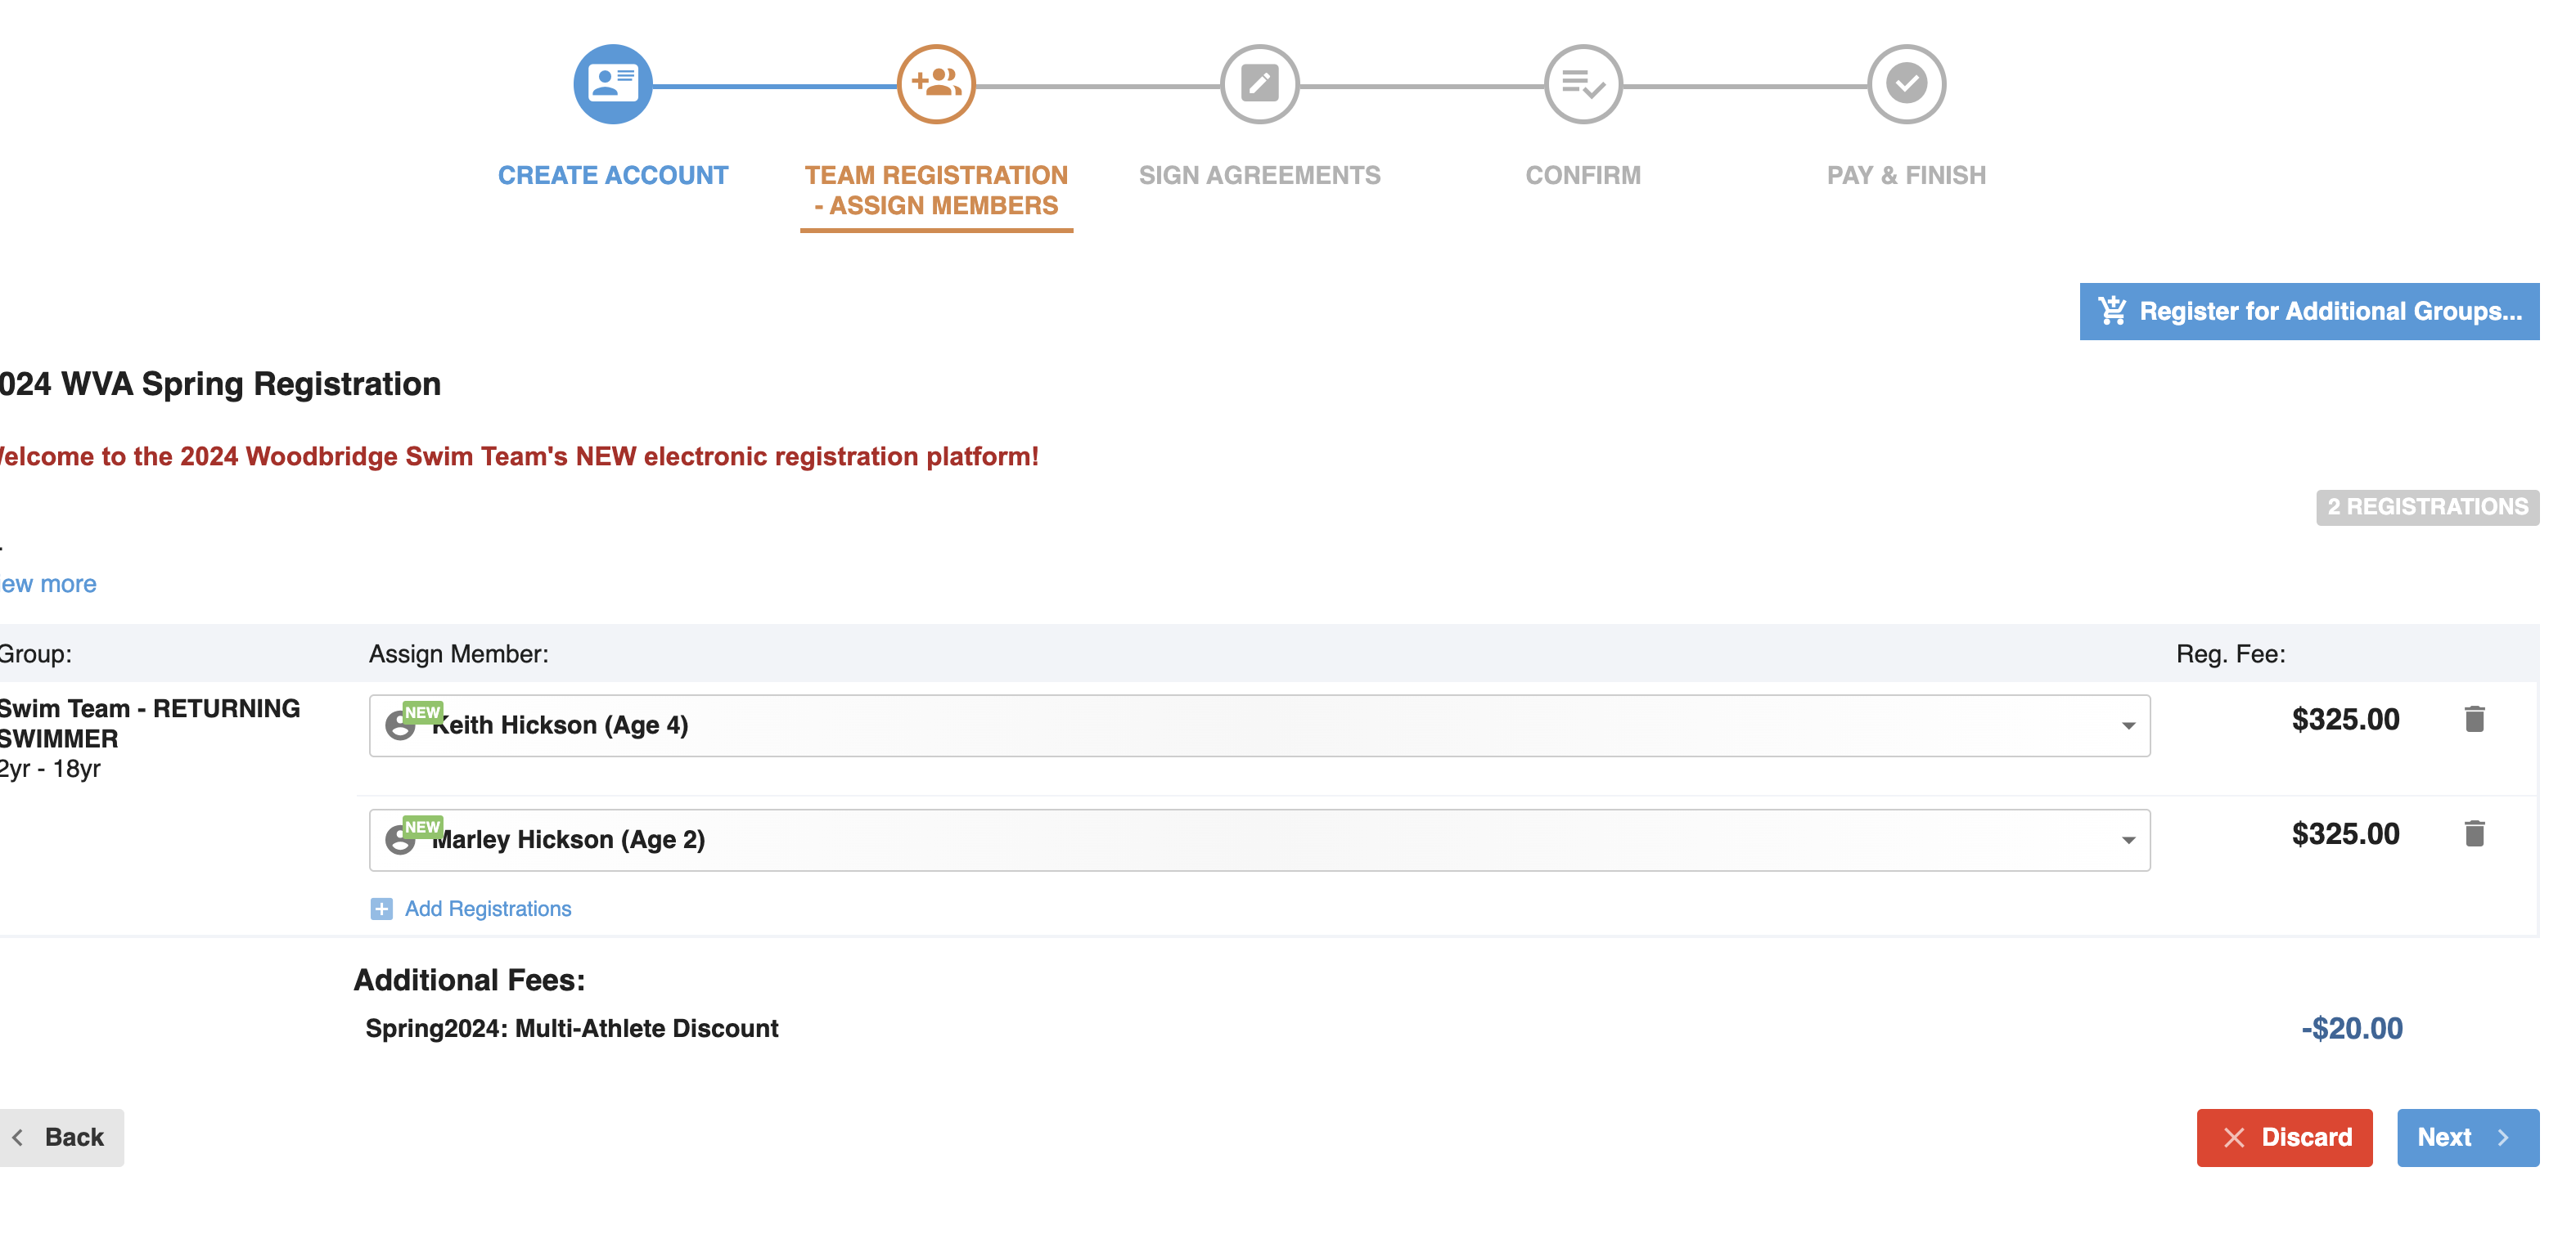Click the plus icon beside Add Registrations

[x=381, y=909]
